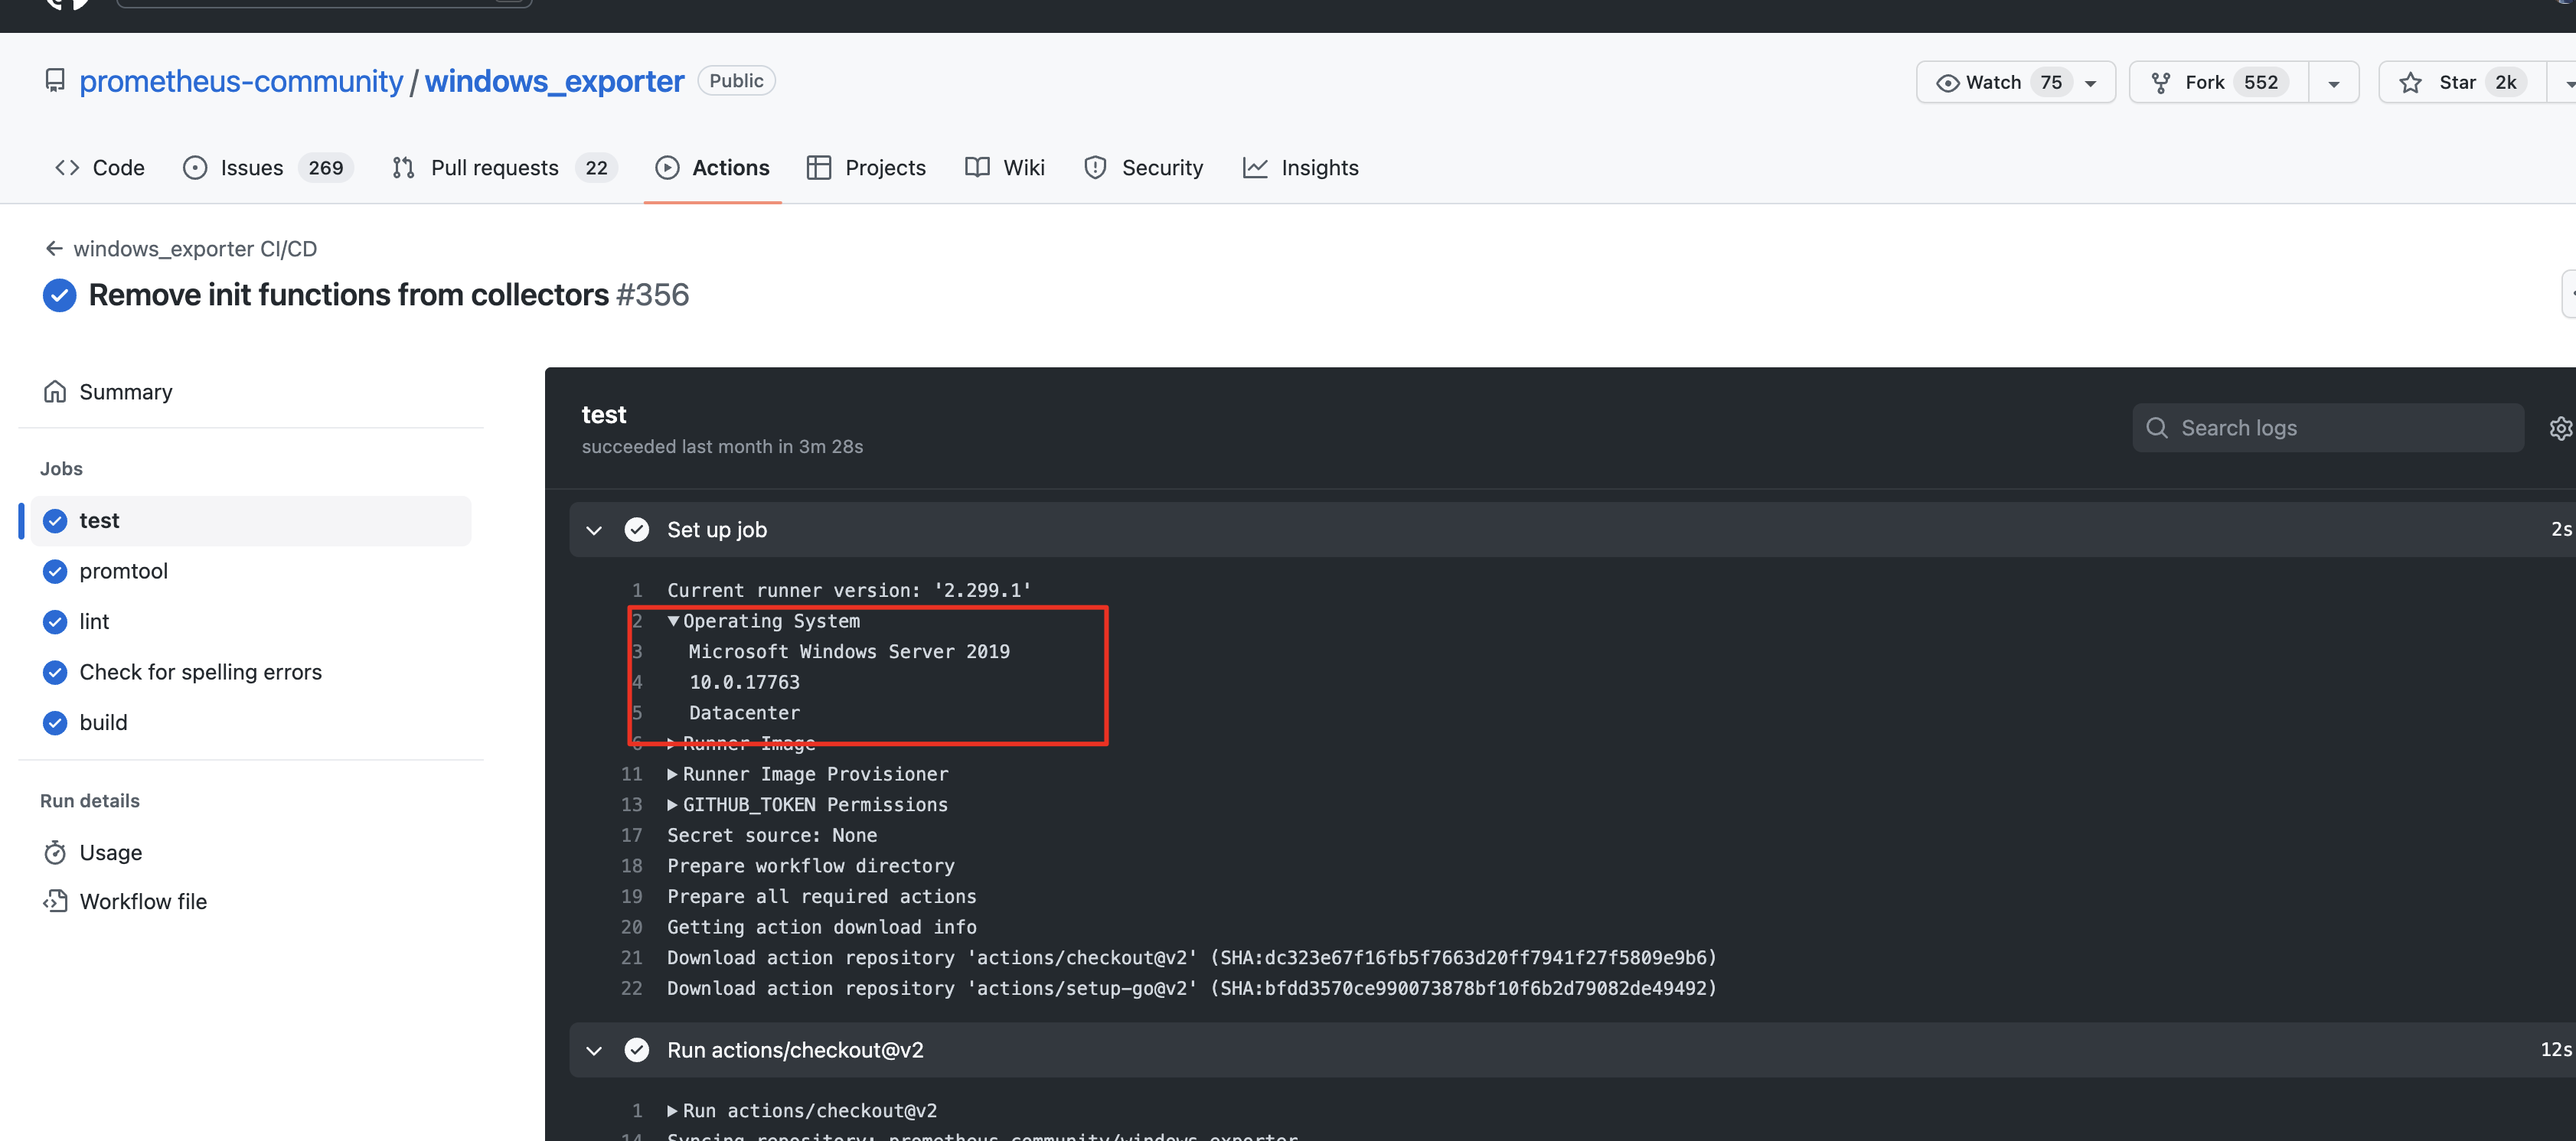The height and width of the screenshot is (1141, 2576).
Task: View the Insights tab
Action: [x=1300, y=168]
